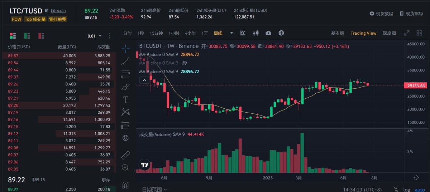
Task: Click the TradingView logo on chart
Action: [x=145, y=165]
